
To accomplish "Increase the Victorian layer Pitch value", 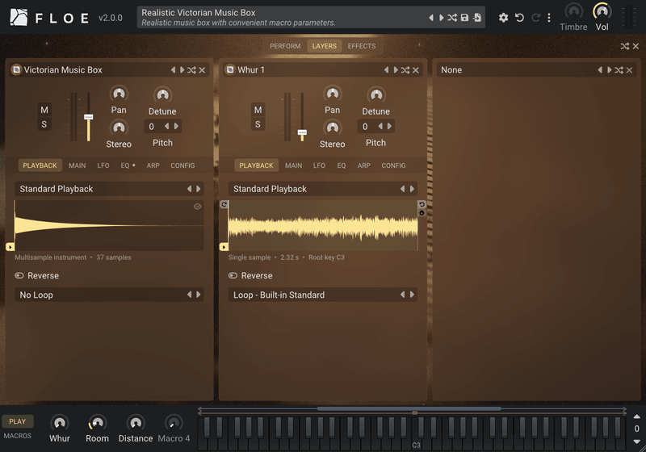I will (x=177, y=127).
